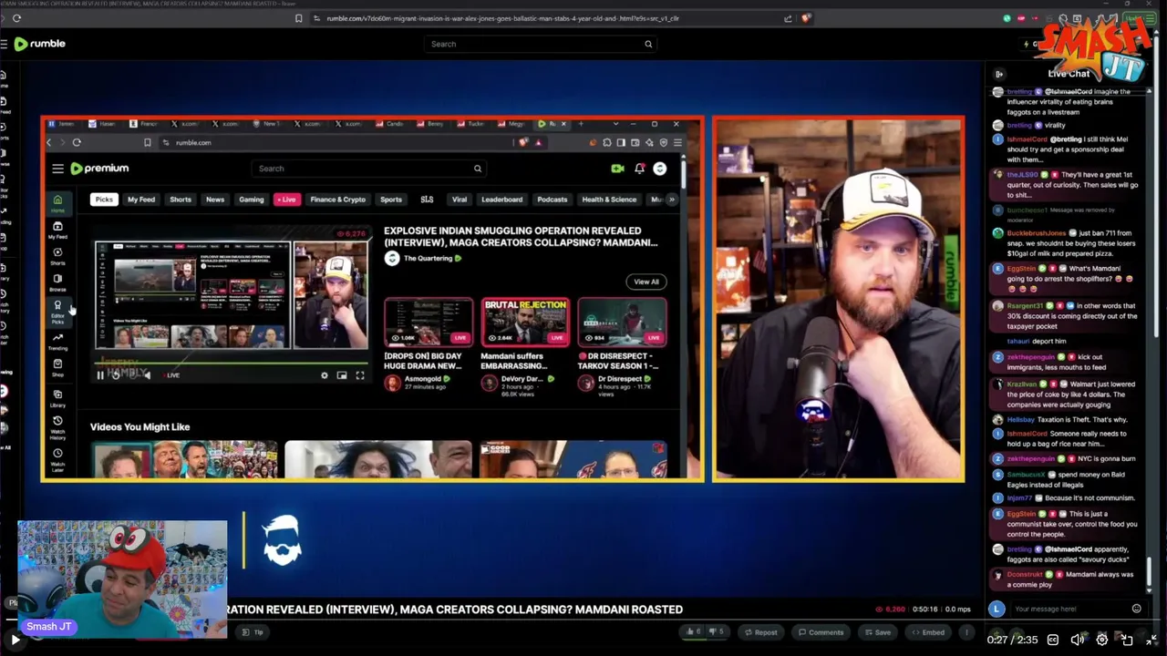Open Watch History in the inner Rumble sidebar
The width and height of the screenshot is (1167, 656).
57,427
